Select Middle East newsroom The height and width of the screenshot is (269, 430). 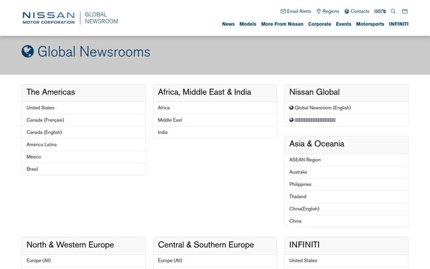click(215, 120)
